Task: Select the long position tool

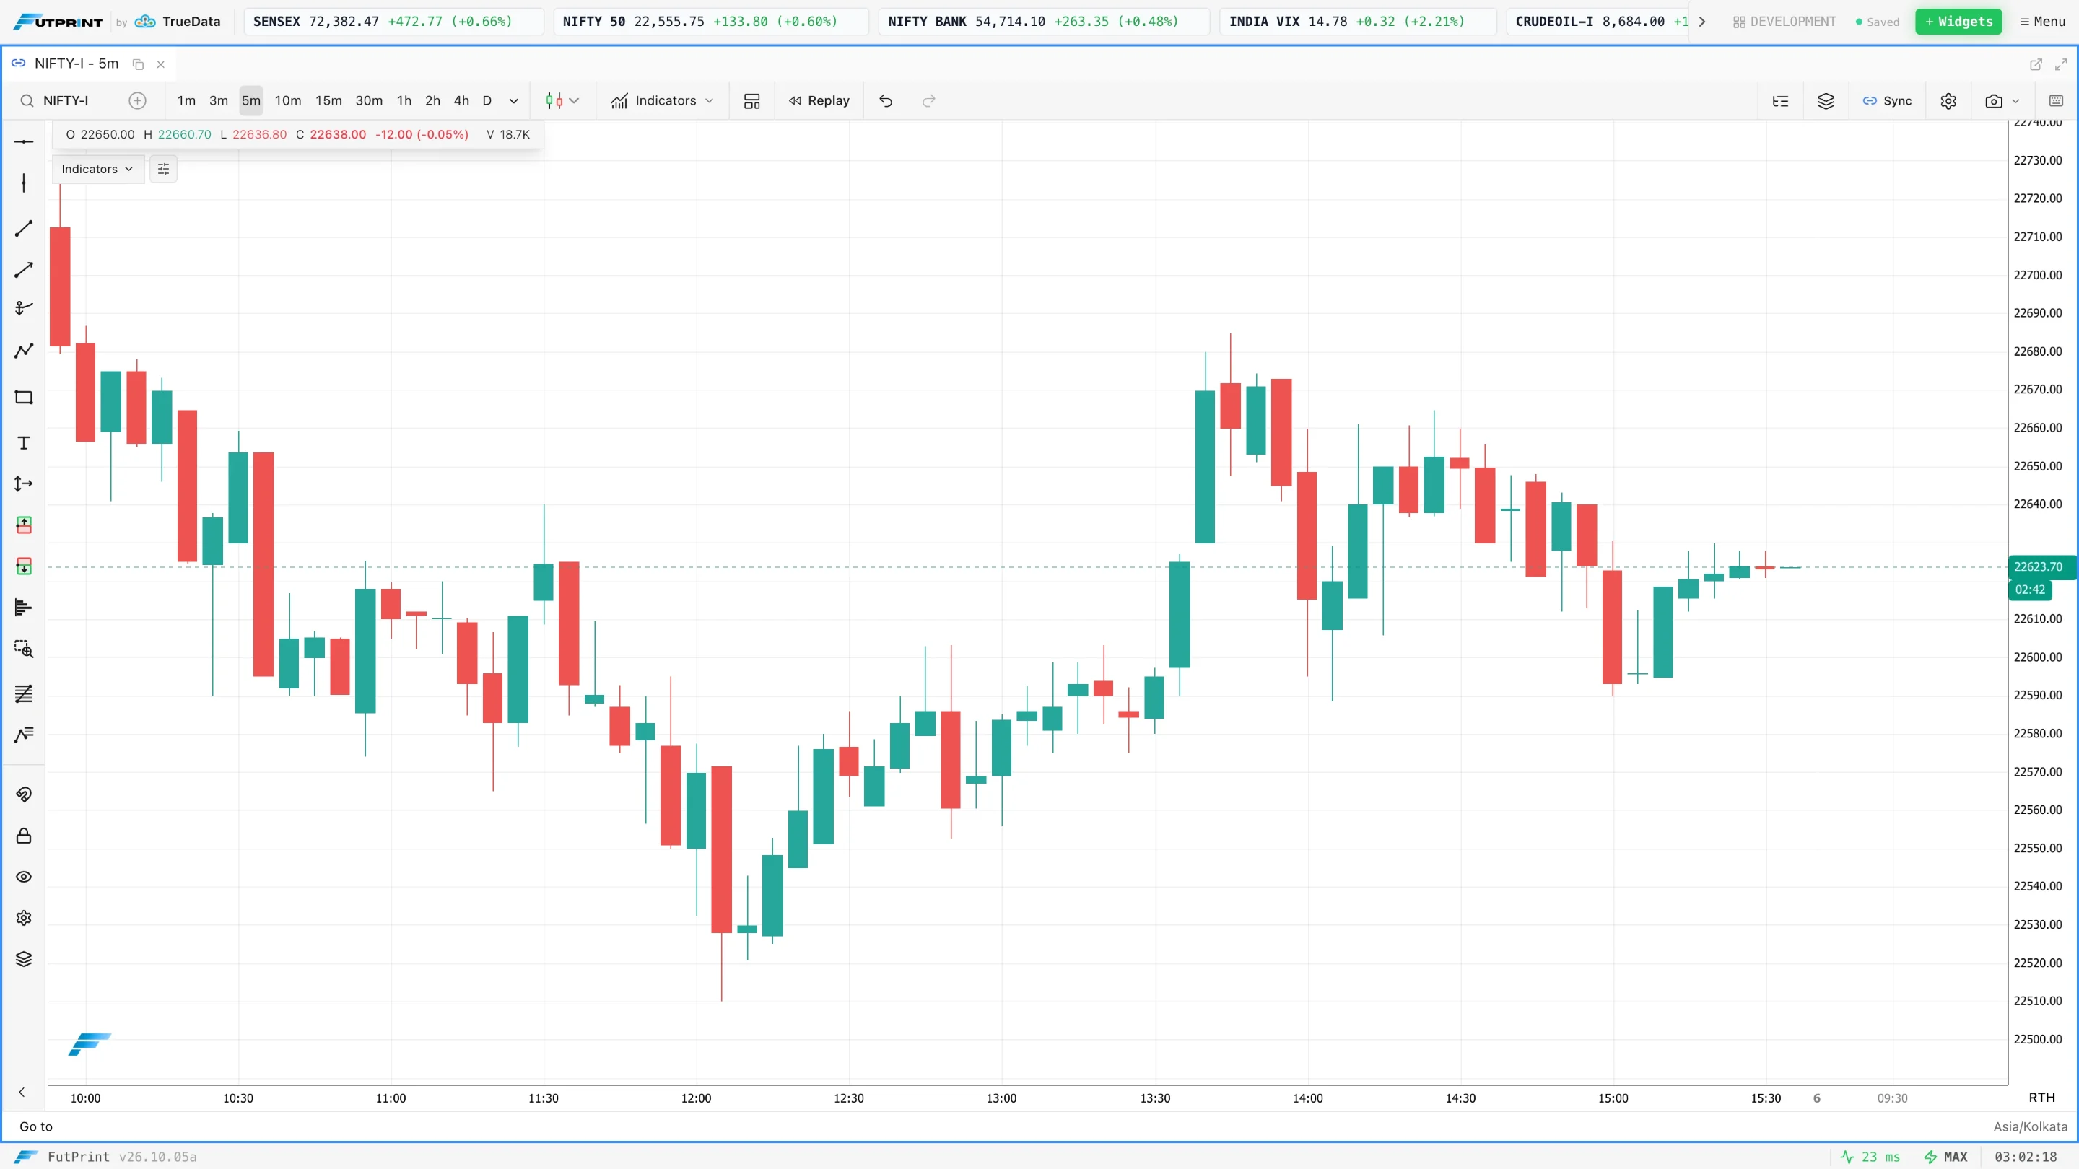Action: pos(23,525)
